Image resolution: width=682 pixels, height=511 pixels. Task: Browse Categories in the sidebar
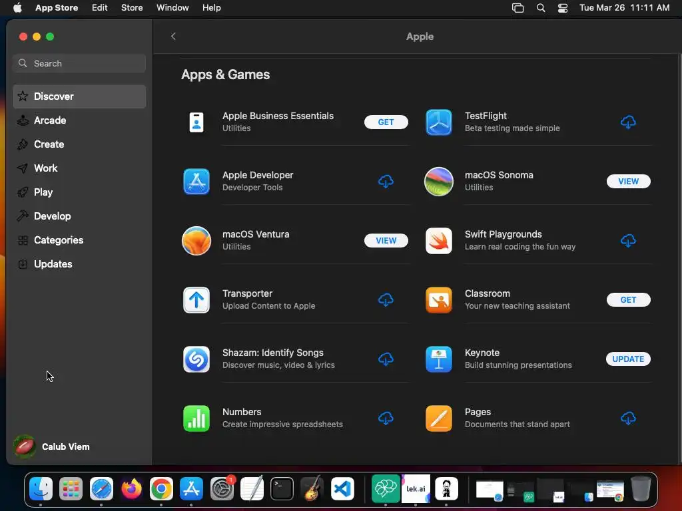[79, 240]
